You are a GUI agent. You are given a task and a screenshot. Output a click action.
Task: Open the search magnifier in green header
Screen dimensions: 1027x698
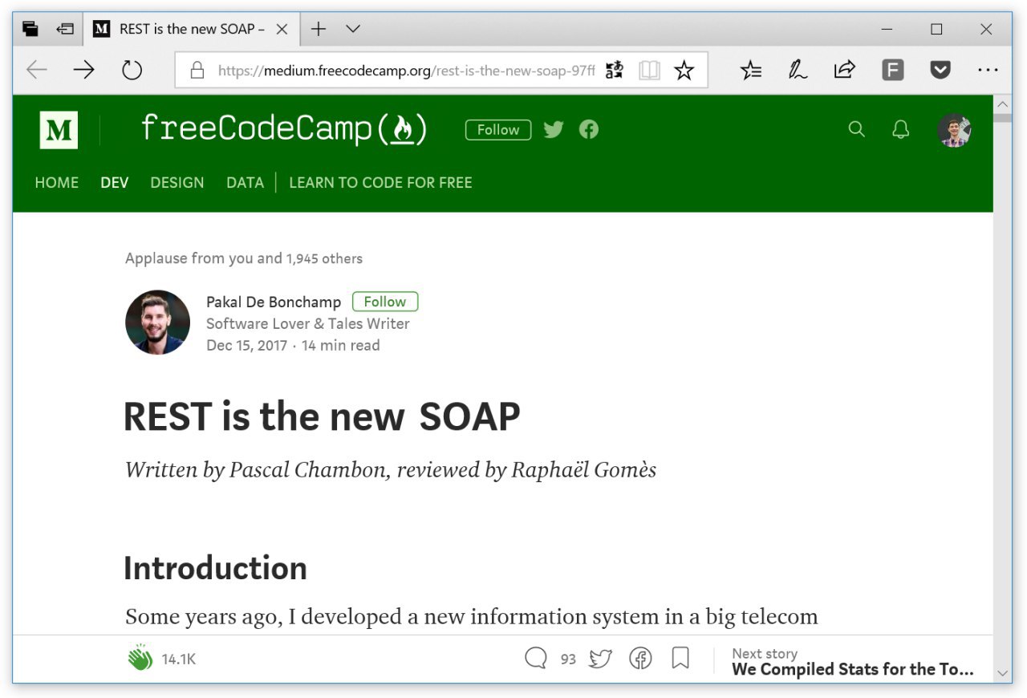pos(857,129)
